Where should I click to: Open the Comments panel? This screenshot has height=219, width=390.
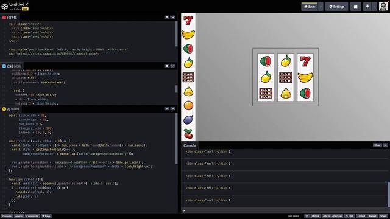[x=32, y=216]
